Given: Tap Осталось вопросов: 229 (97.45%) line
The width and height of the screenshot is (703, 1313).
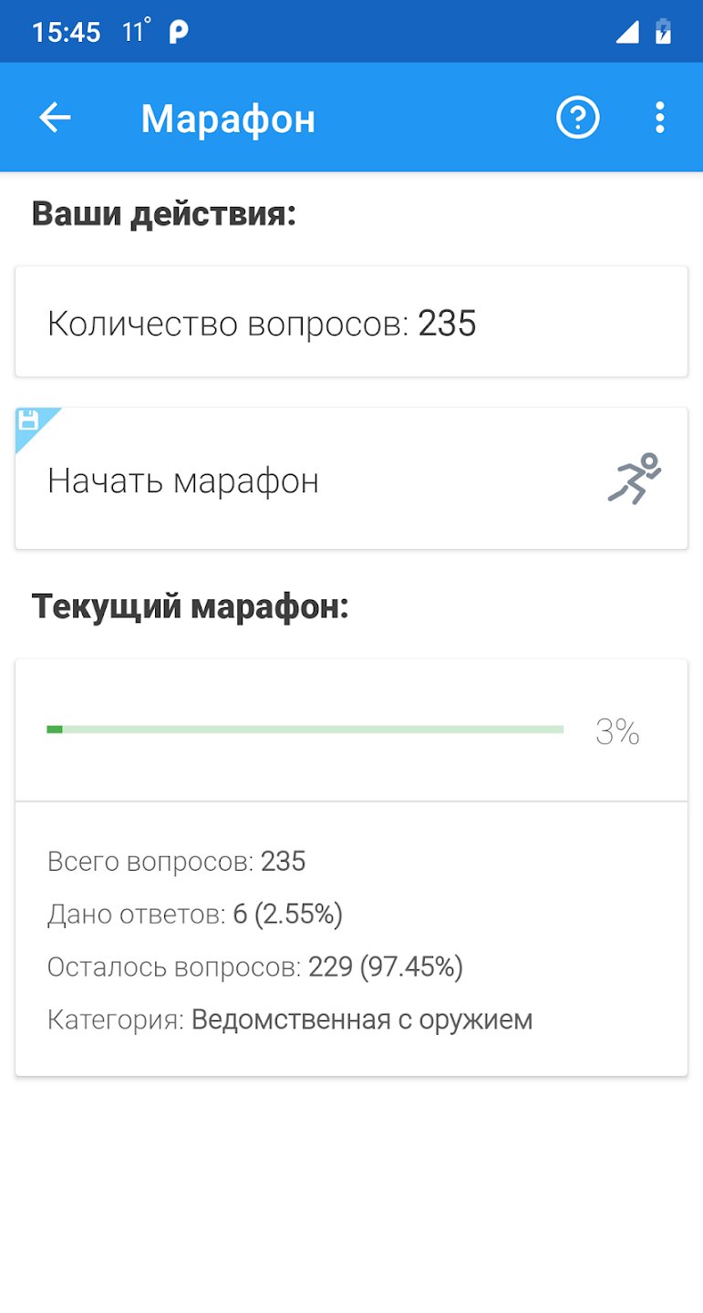Looking at the screenshot, I should coord(255,967).
